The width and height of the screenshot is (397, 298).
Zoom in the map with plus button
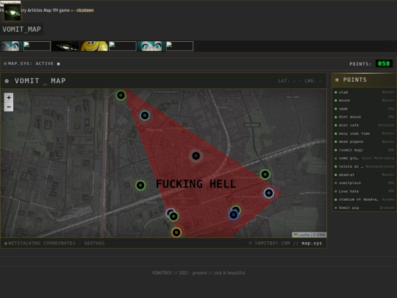[x=9, y=97]
